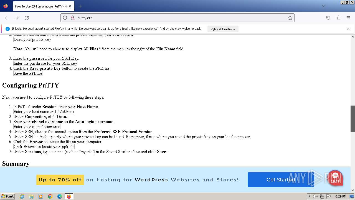
Task: Open Windows Media Player from taskbar
Action: [x=41, y=196]
